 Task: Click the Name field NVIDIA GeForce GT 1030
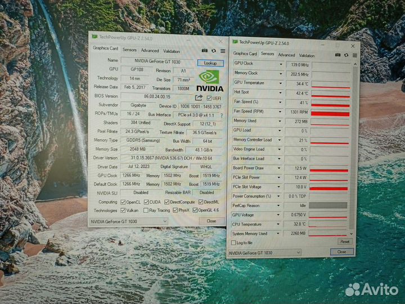pos(157,61)
